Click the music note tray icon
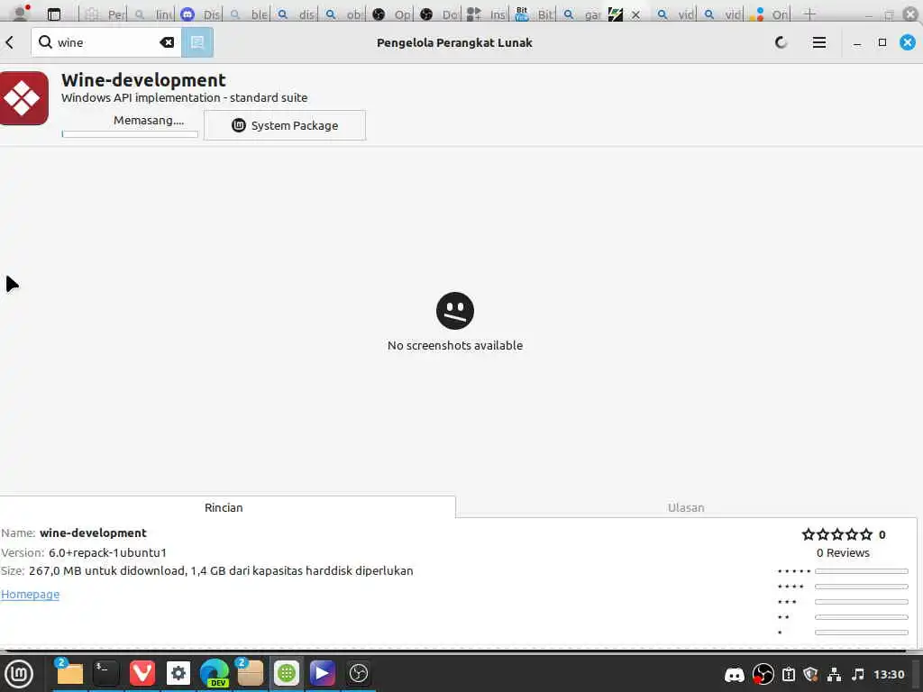Screen dimensions: 923x692 click(x=858, y=674)
